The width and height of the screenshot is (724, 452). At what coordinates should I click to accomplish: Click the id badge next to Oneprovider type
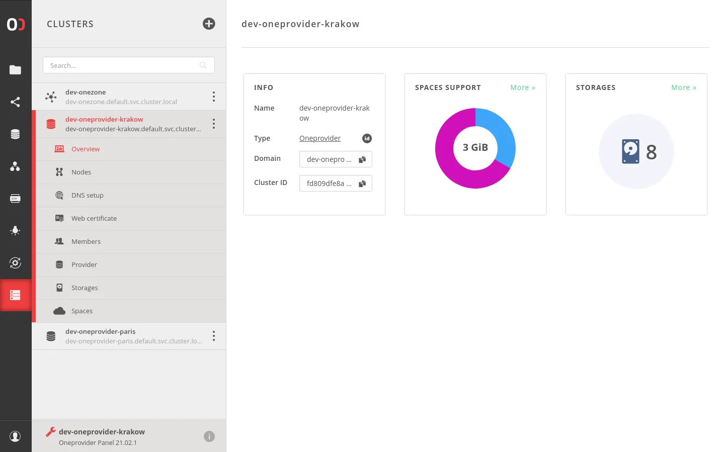(x=367, y=138)
